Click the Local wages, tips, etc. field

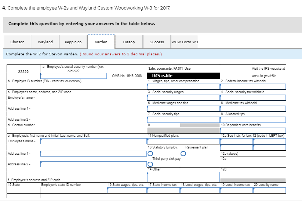(200, 190)
